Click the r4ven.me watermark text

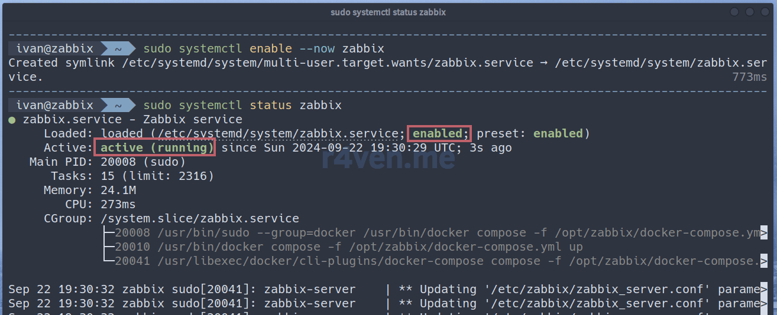click(x=388, y=159)
